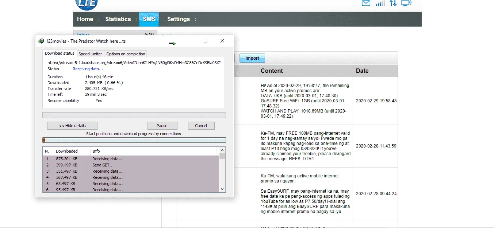Click the Import button on the SMS page
The height and width of the screenshot is (228, 494).
point(252,58)
